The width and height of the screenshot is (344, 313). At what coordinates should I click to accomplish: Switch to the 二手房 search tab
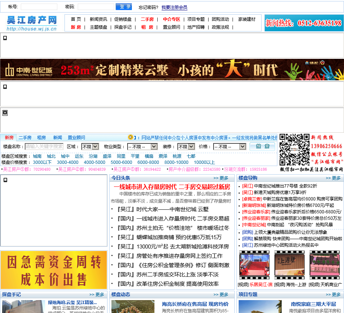(x=25, y=138)
